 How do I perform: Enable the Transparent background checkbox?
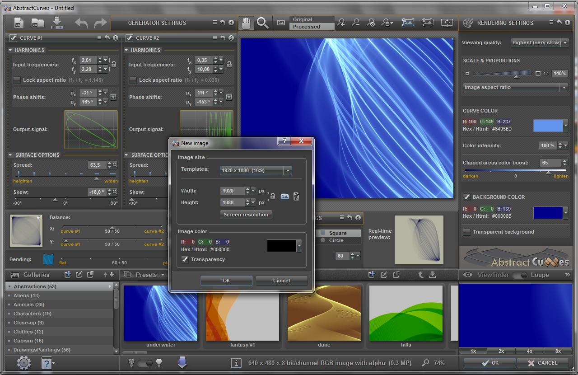click(x=466, y=232)
